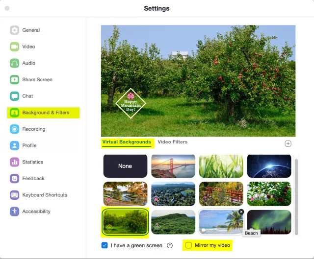Open green screen help question mark
The height and width of the screenshot is (259, 314).
pos(170,245)
